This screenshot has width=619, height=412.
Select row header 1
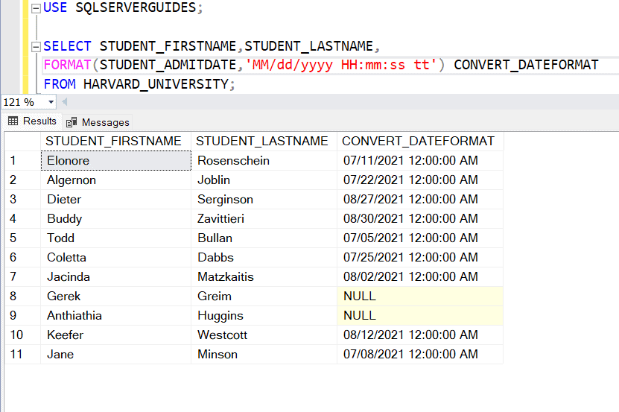click(x=22, y=160)
